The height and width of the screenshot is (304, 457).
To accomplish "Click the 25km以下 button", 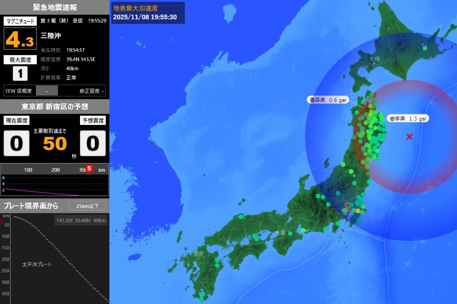I will (88, 206).
